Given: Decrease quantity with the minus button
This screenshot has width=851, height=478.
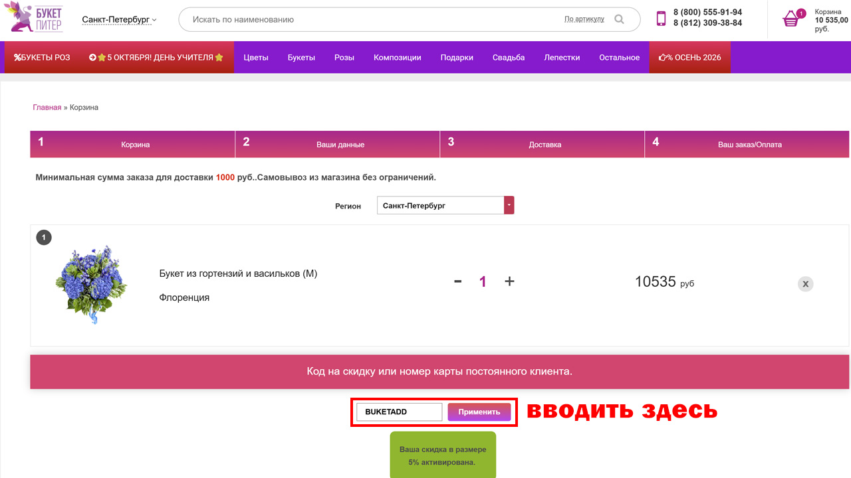Looking at the screenshot, I should pos(457,281).
